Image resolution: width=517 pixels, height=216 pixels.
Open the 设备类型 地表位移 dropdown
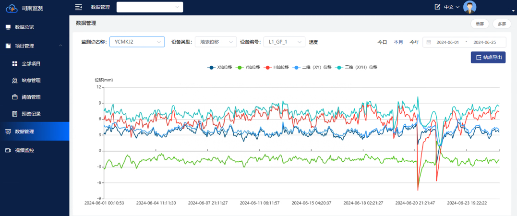click(x=215, y=42)
